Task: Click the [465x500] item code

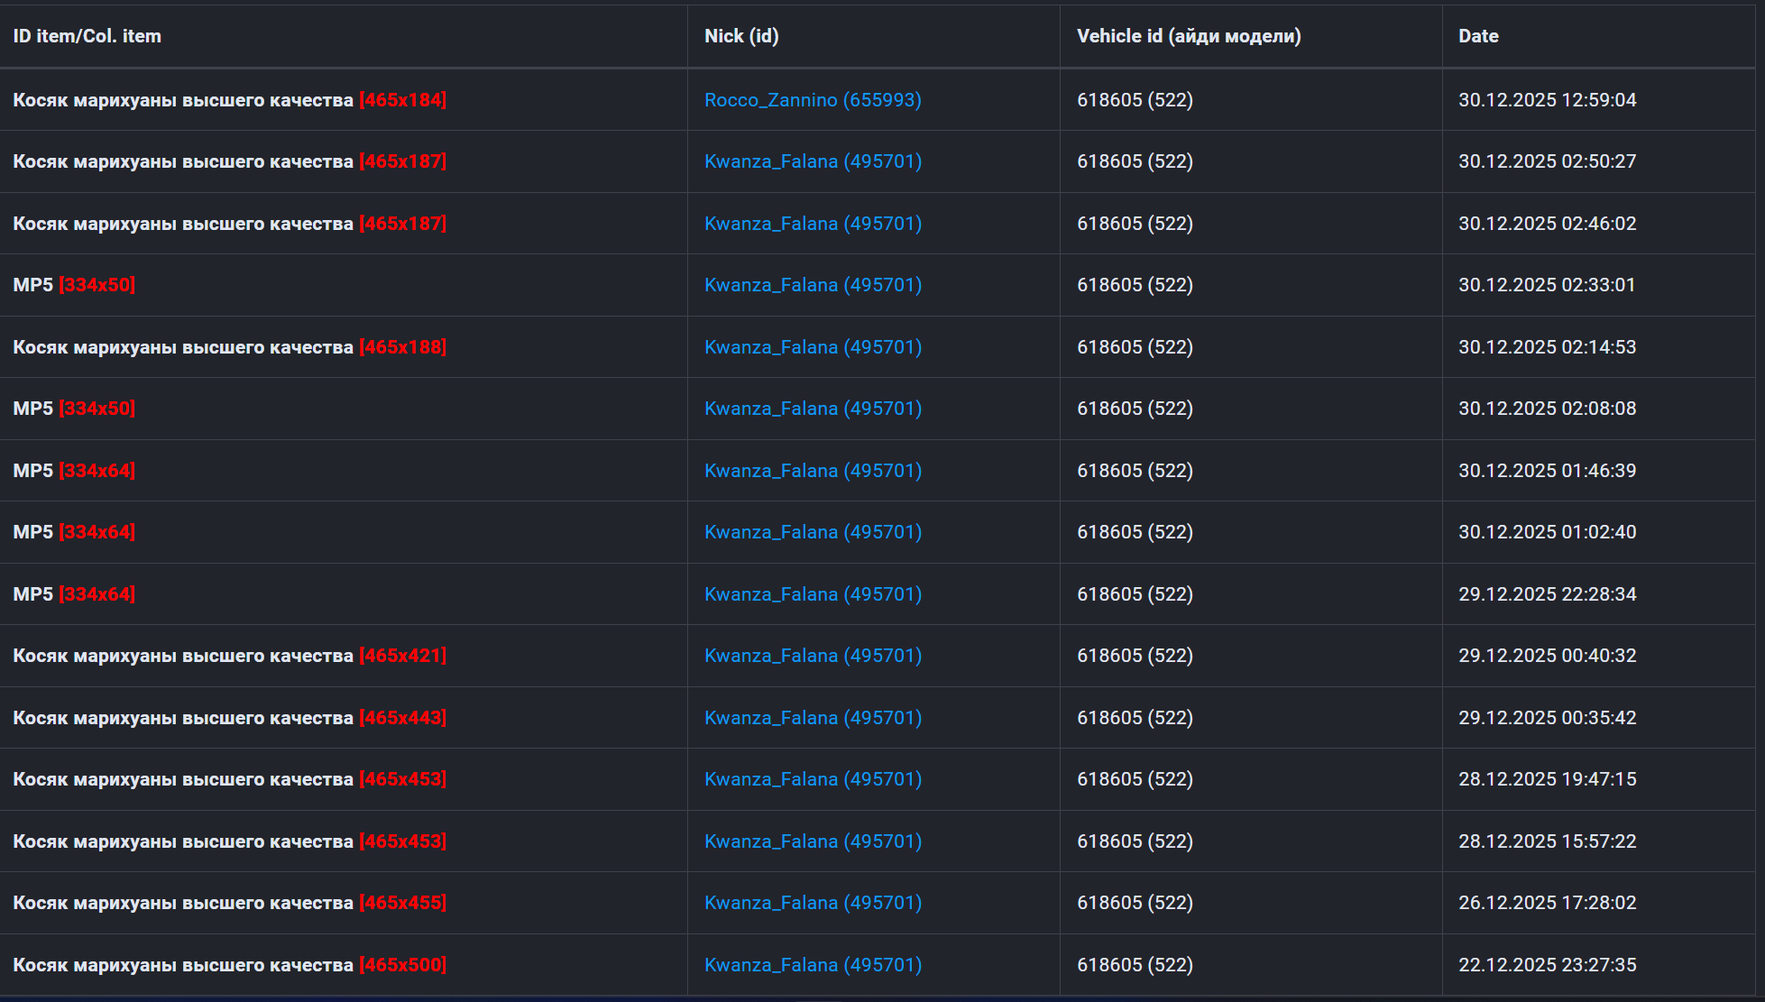Action: 402,965
